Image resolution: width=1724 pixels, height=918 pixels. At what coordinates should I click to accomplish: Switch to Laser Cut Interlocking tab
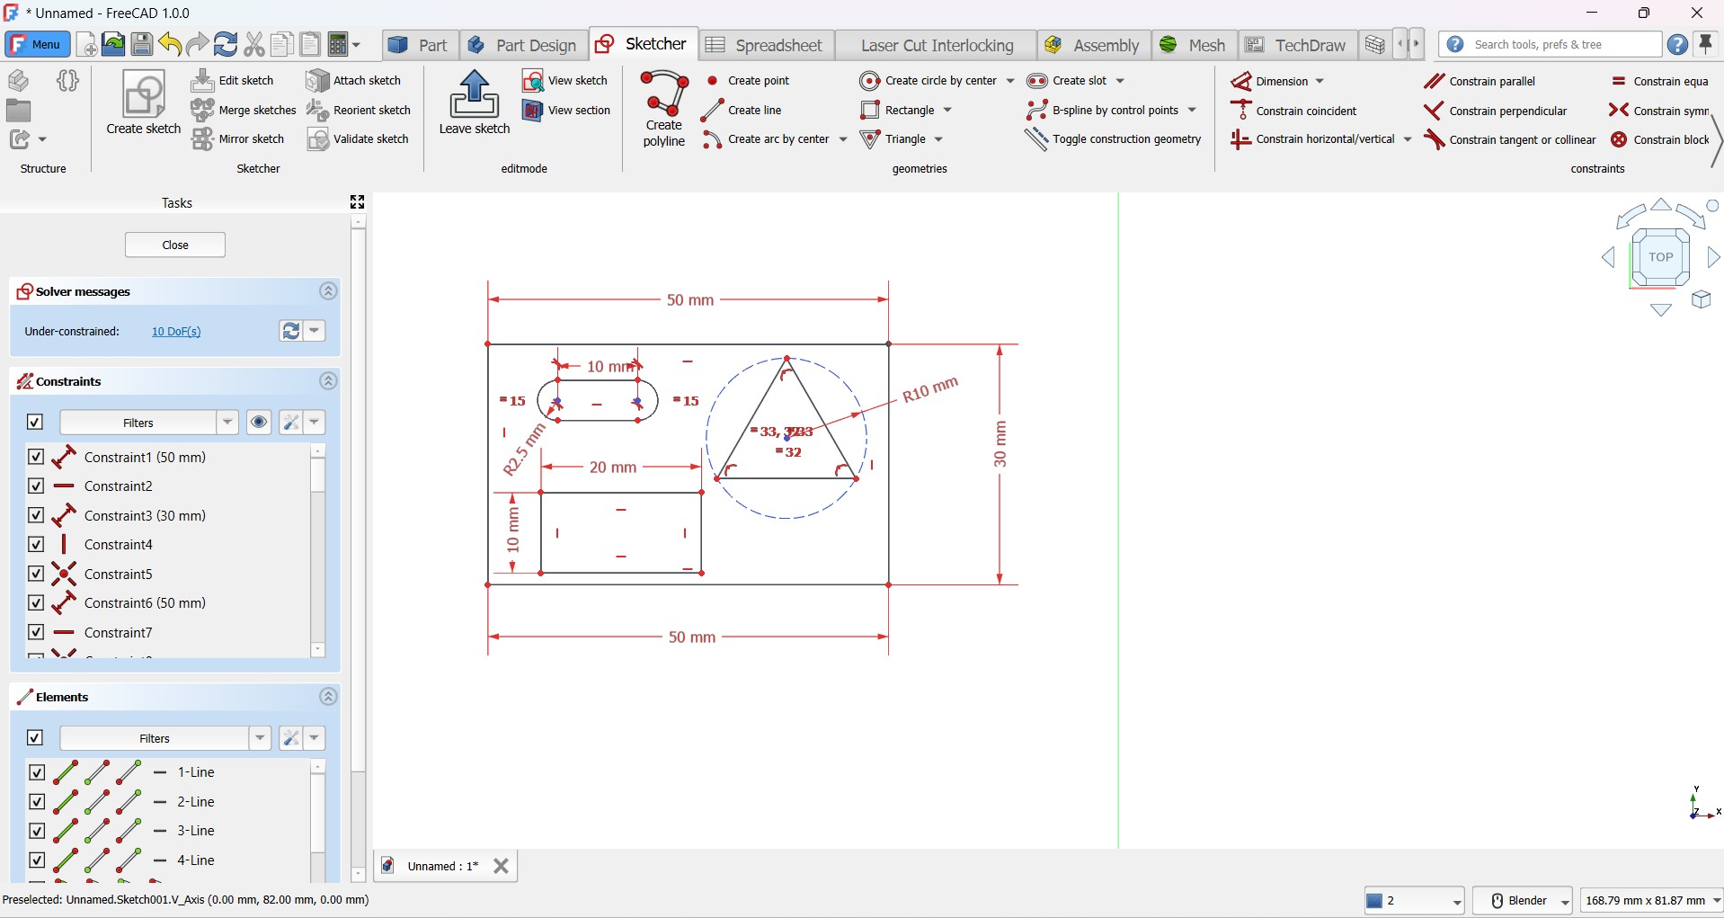[937, 45]
